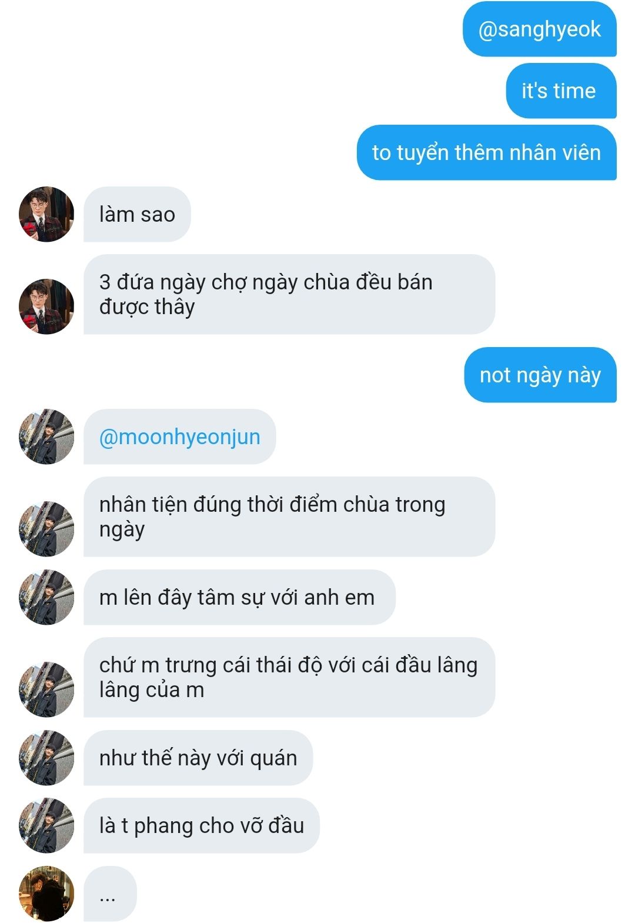Open avatar next to 'làm sao' message

[x=46, y=215]
